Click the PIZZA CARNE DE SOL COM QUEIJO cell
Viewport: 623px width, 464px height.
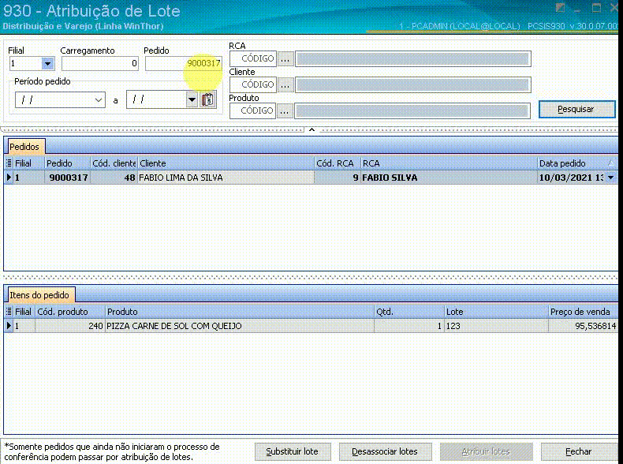[x=240, y=326]
